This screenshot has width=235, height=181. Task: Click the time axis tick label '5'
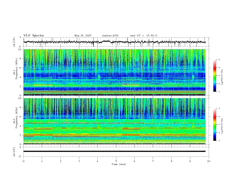pyautogui.click(x=116, y=161)
